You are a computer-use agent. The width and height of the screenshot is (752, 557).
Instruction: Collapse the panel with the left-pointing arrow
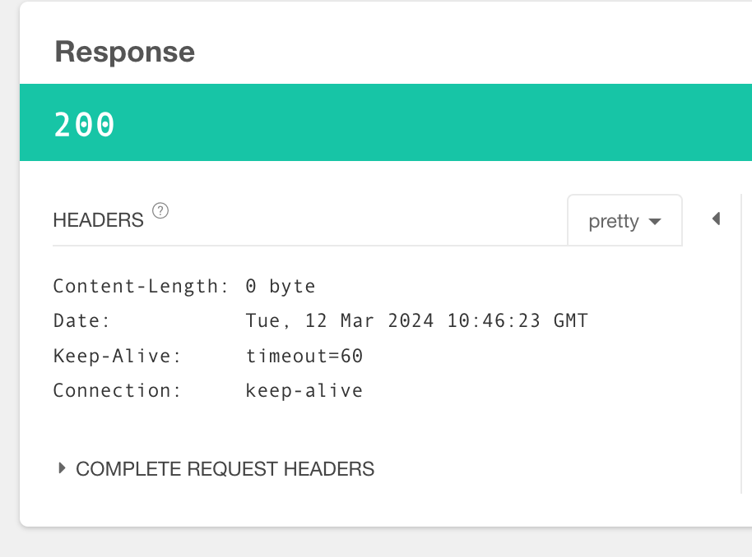pos(716,219)
